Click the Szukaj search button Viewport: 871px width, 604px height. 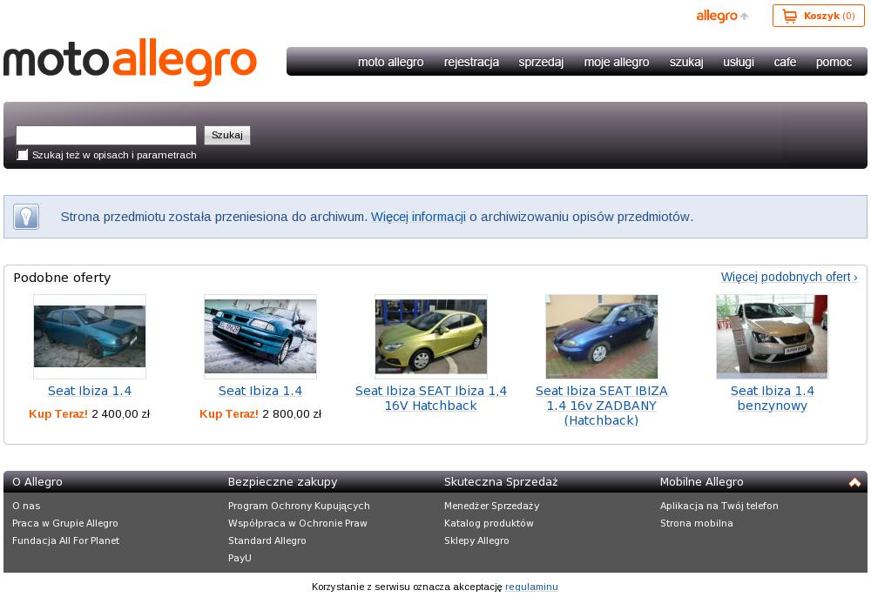pos(227,135)
